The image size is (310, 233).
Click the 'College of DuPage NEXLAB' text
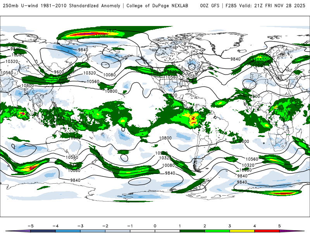point(157,6)
